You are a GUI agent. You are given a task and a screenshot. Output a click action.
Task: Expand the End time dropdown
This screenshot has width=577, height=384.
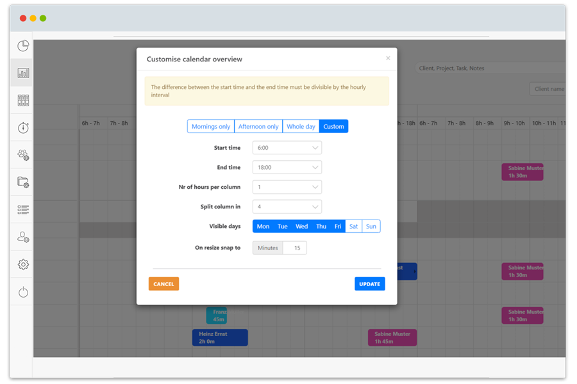pyautogui.click(x=287, y=167)
